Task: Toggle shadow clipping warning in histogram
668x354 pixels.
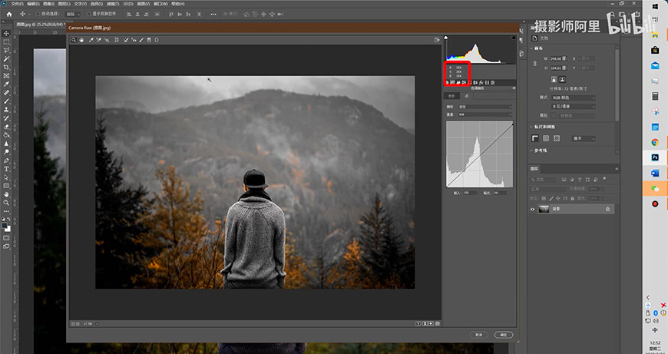Action: [446, 38]
